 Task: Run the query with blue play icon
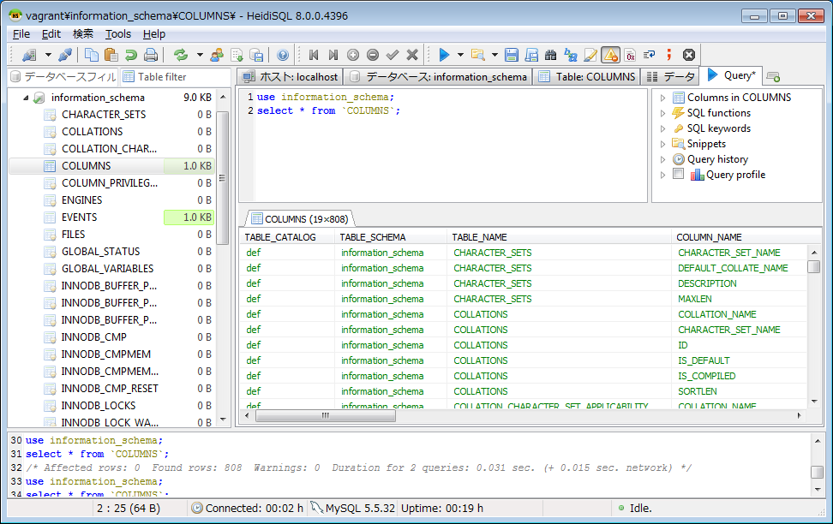tap(444, 55)
